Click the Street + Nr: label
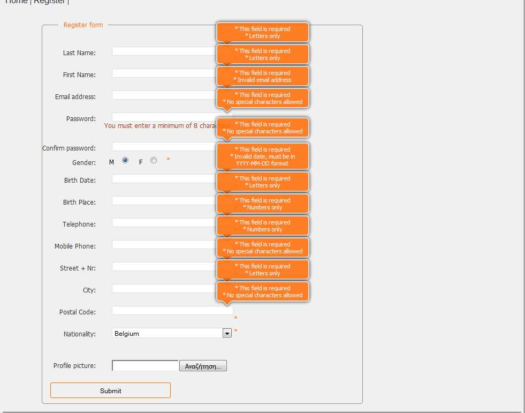The width and height of the screenshot is (525, 413). [78, 268]
